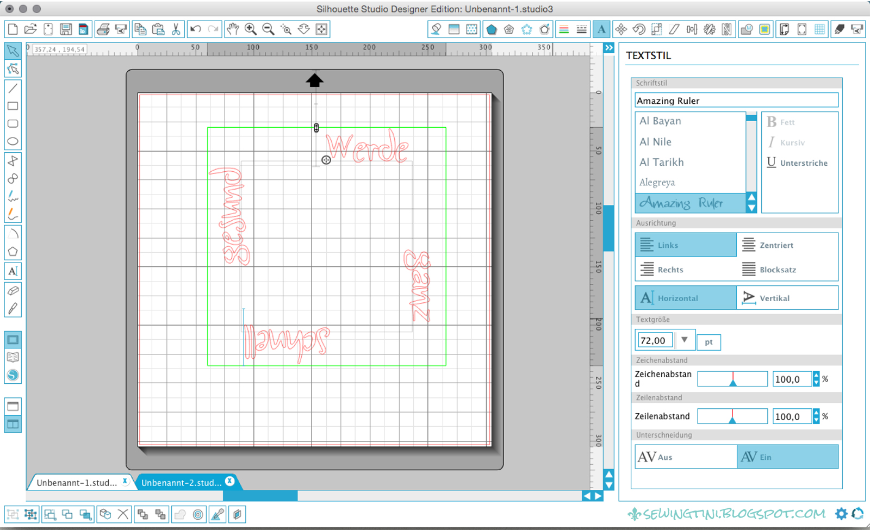Select the Eraser tool
This screenshot has height=530, width=870.
click(13, 291)
